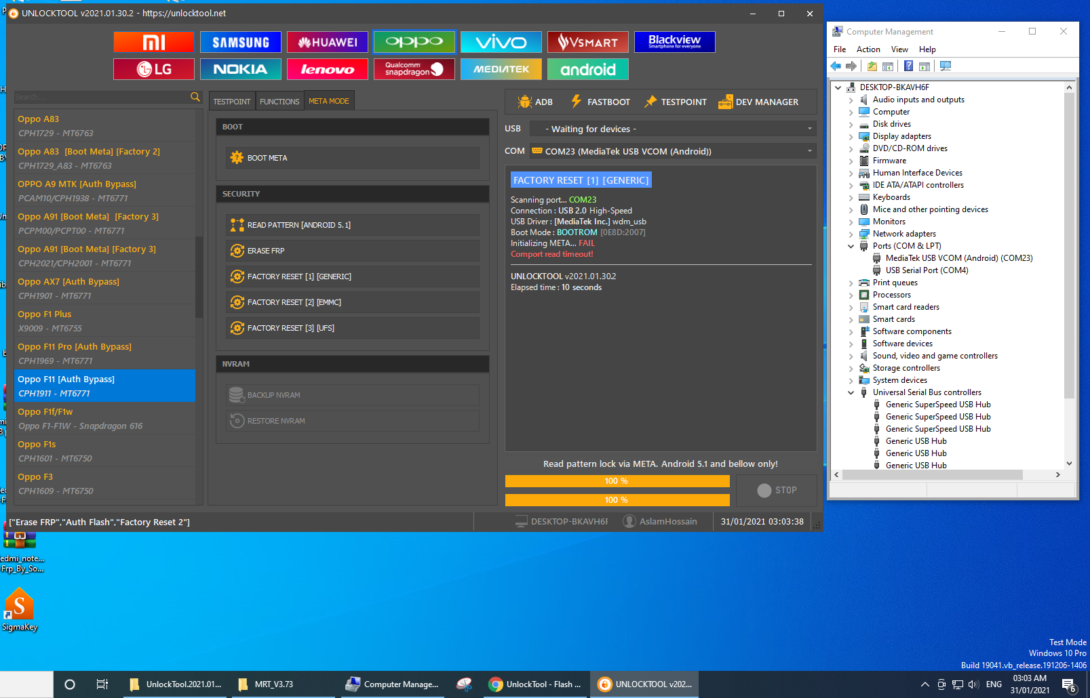Select the Xiaomi MI brand logo
1090x698 pixels.
tap(154, 42)
